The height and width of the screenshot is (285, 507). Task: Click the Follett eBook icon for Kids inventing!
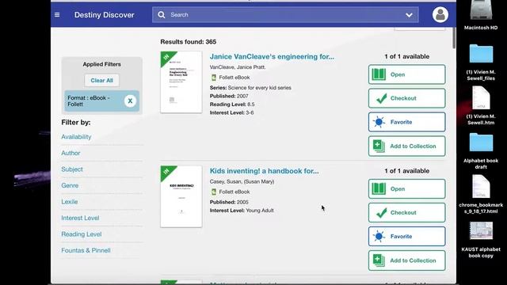214,192
